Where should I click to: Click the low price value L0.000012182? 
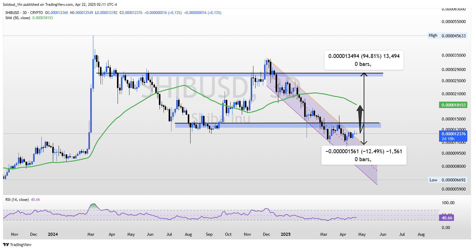coord(107,13)
